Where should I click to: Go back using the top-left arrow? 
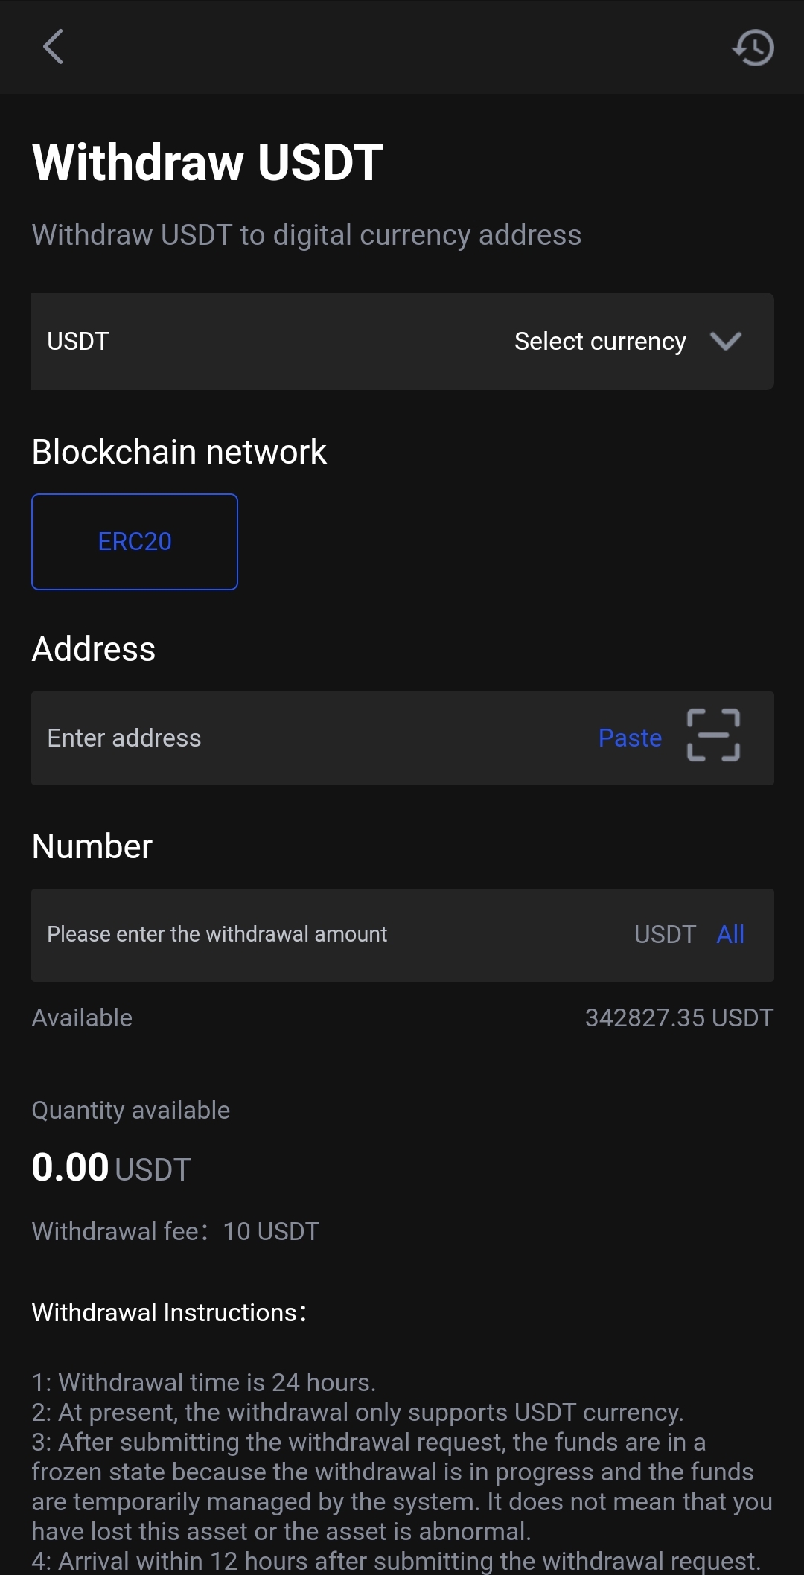[x=53, y=47]
